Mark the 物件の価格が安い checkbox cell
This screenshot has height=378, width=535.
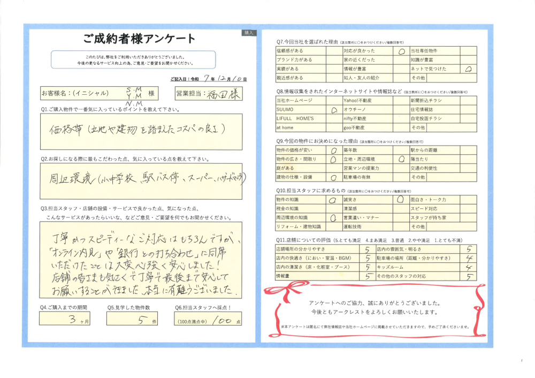point(334,150)
